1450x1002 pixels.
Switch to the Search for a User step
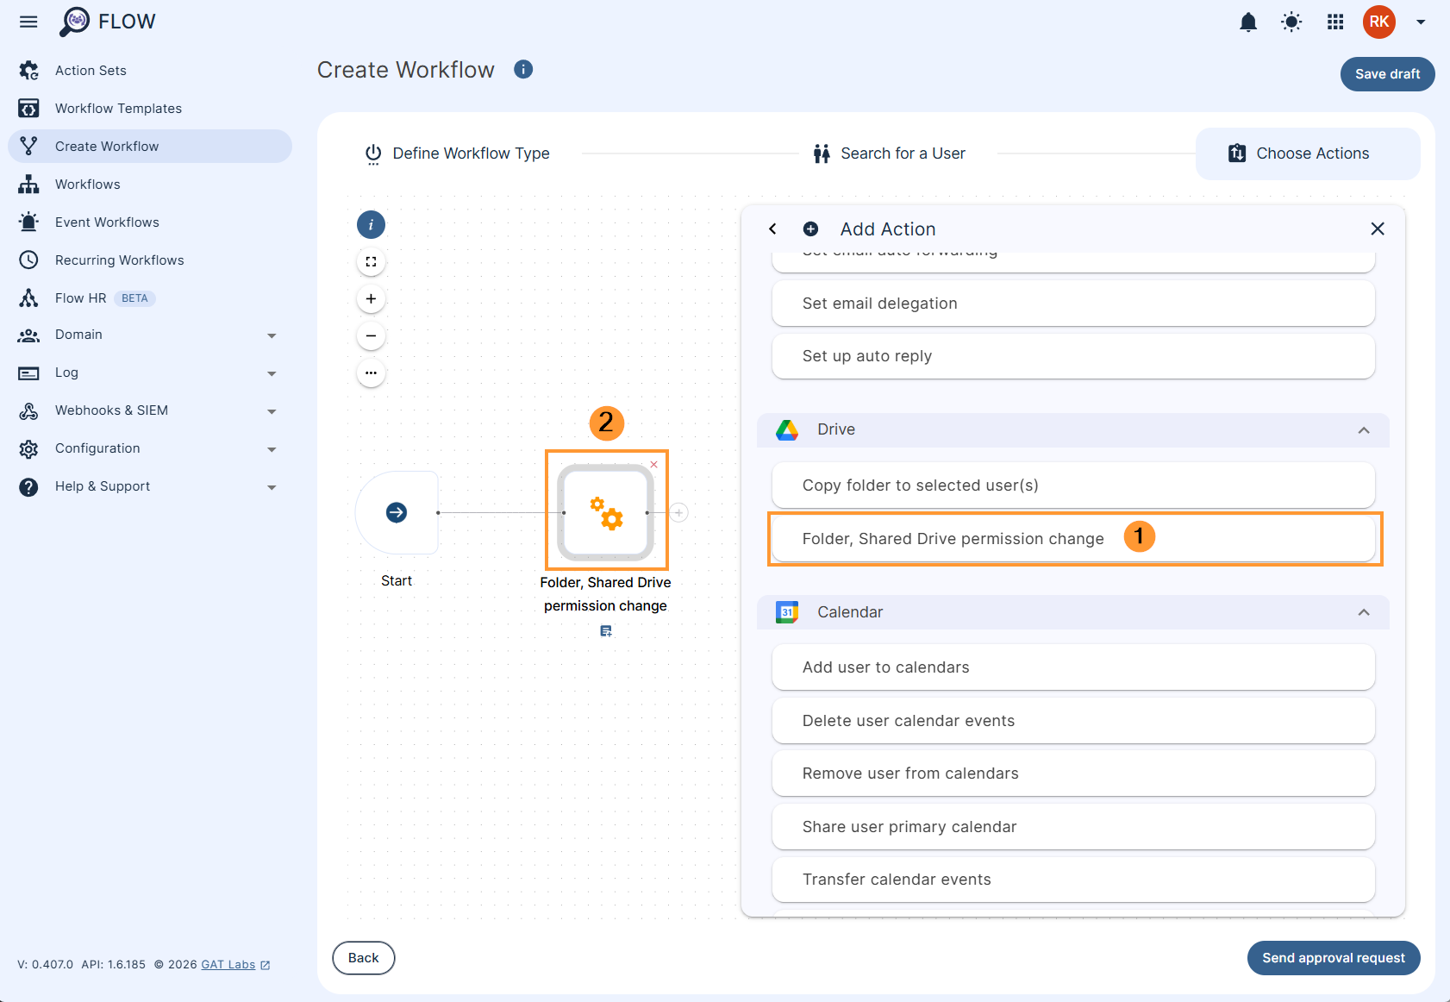click(902, 153)
